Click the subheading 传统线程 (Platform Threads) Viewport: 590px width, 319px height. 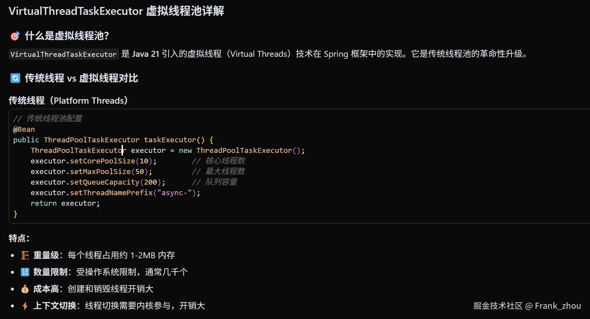pyautogui.click(x=68, y=100)
